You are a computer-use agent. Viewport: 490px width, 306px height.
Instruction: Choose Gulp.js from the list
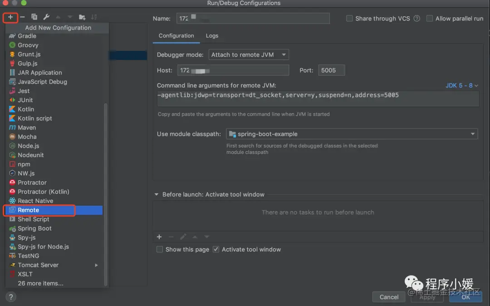pos(54,64)
